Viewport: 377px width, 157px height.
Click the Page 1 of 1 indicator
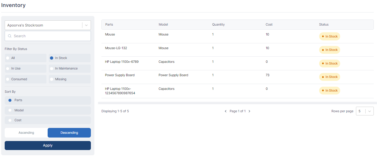[x=238, y=111]
